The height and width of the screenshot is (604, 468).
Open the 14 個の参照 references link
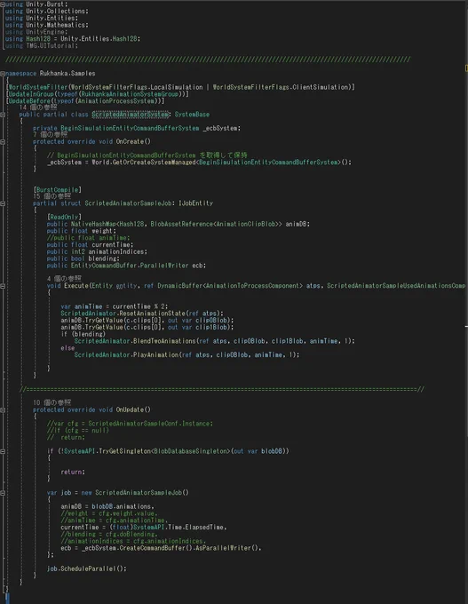point(38,107)
